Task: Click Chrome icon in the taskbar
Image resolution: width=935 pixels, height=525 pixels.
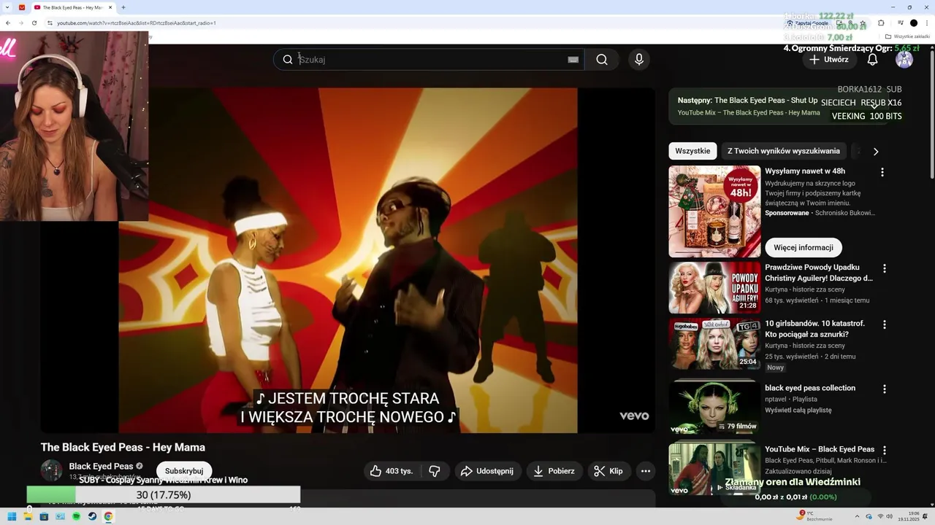Action: (x=108, y=516)
